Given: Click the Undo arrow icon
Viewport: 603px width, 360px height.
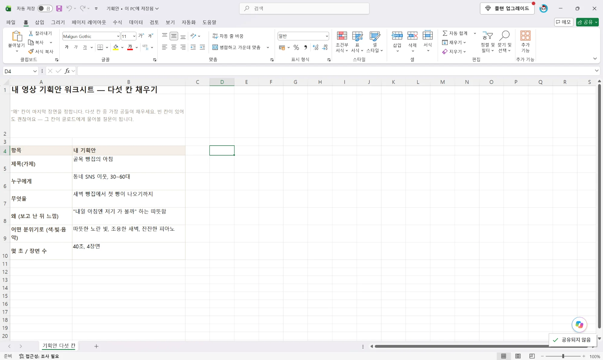Looking at the screenshot, I should (69, 8).
